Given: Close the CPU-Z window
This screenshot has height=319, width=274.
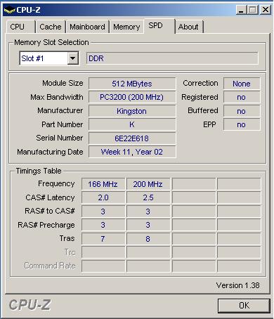Looking at the screenshot, I should [x=266, y=10].
